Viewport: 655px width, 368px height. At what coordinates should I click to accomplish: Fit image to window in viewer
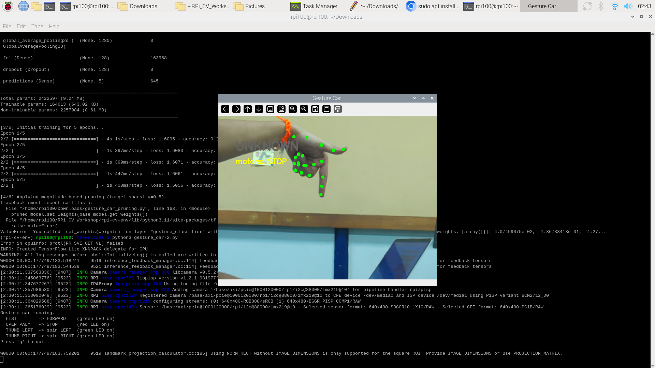pos(281,109)
